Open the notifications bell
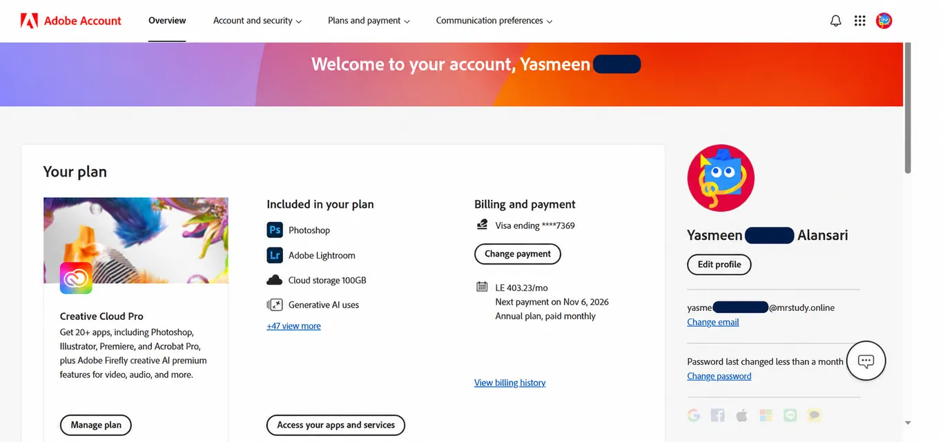Image resolution: width=943 pixels, height=442 pixels. tap(835, 21)
